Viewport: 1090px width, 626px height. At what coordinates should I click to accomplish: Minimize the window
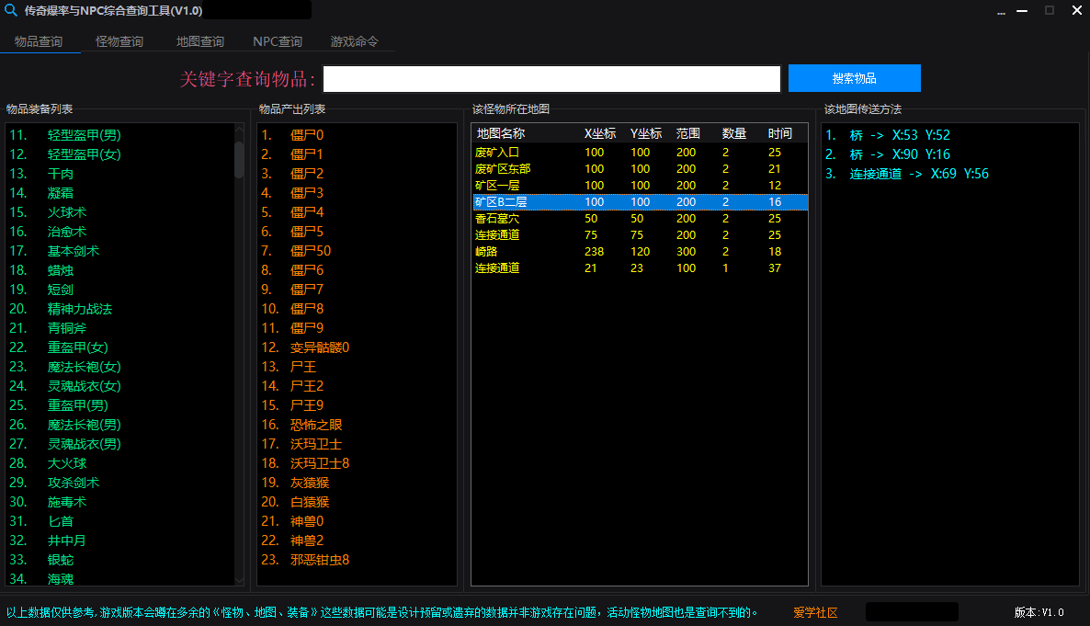[1022, 11]
